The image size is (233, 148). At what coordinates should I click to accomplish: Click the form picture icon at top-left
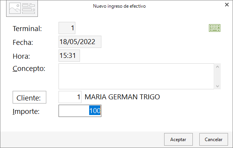click(22, 9)
